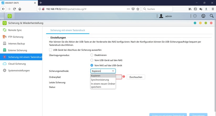Image resolution: width=216 pixels, height=116 pixels.
Task: Click the teal window control dot
Action: [195, 23]
